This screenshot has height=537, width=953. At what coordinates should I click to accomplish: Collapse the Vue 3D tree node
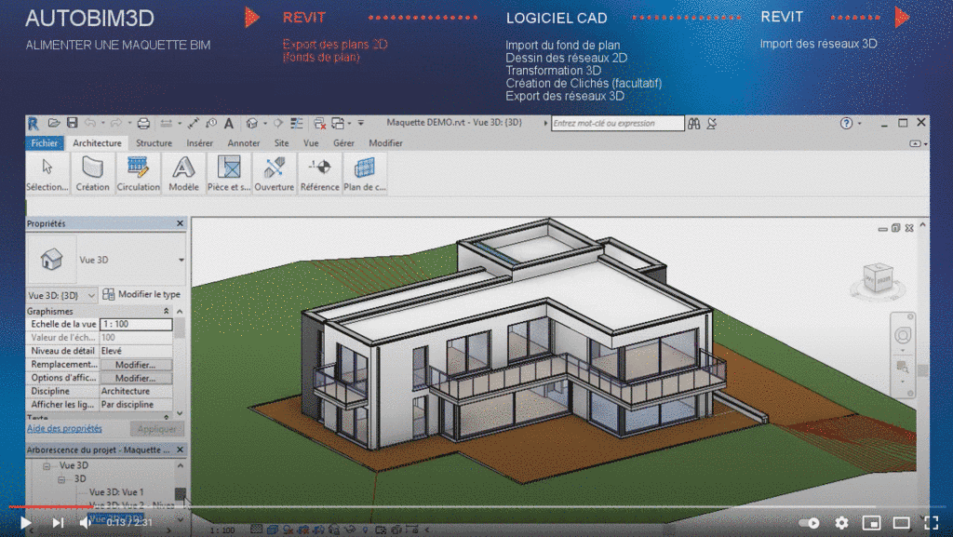tap(47, 466)
